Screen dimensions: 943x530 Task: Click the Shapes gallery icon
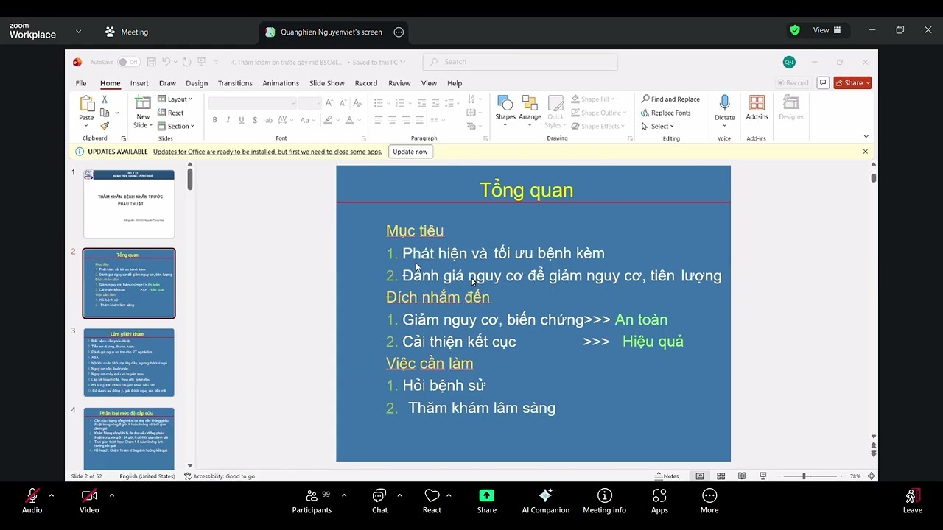tap(505, 103)
